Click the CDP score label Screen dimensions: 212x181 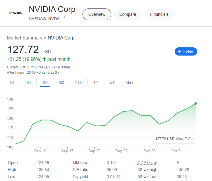pyautogui.click(x=147, y=163)
